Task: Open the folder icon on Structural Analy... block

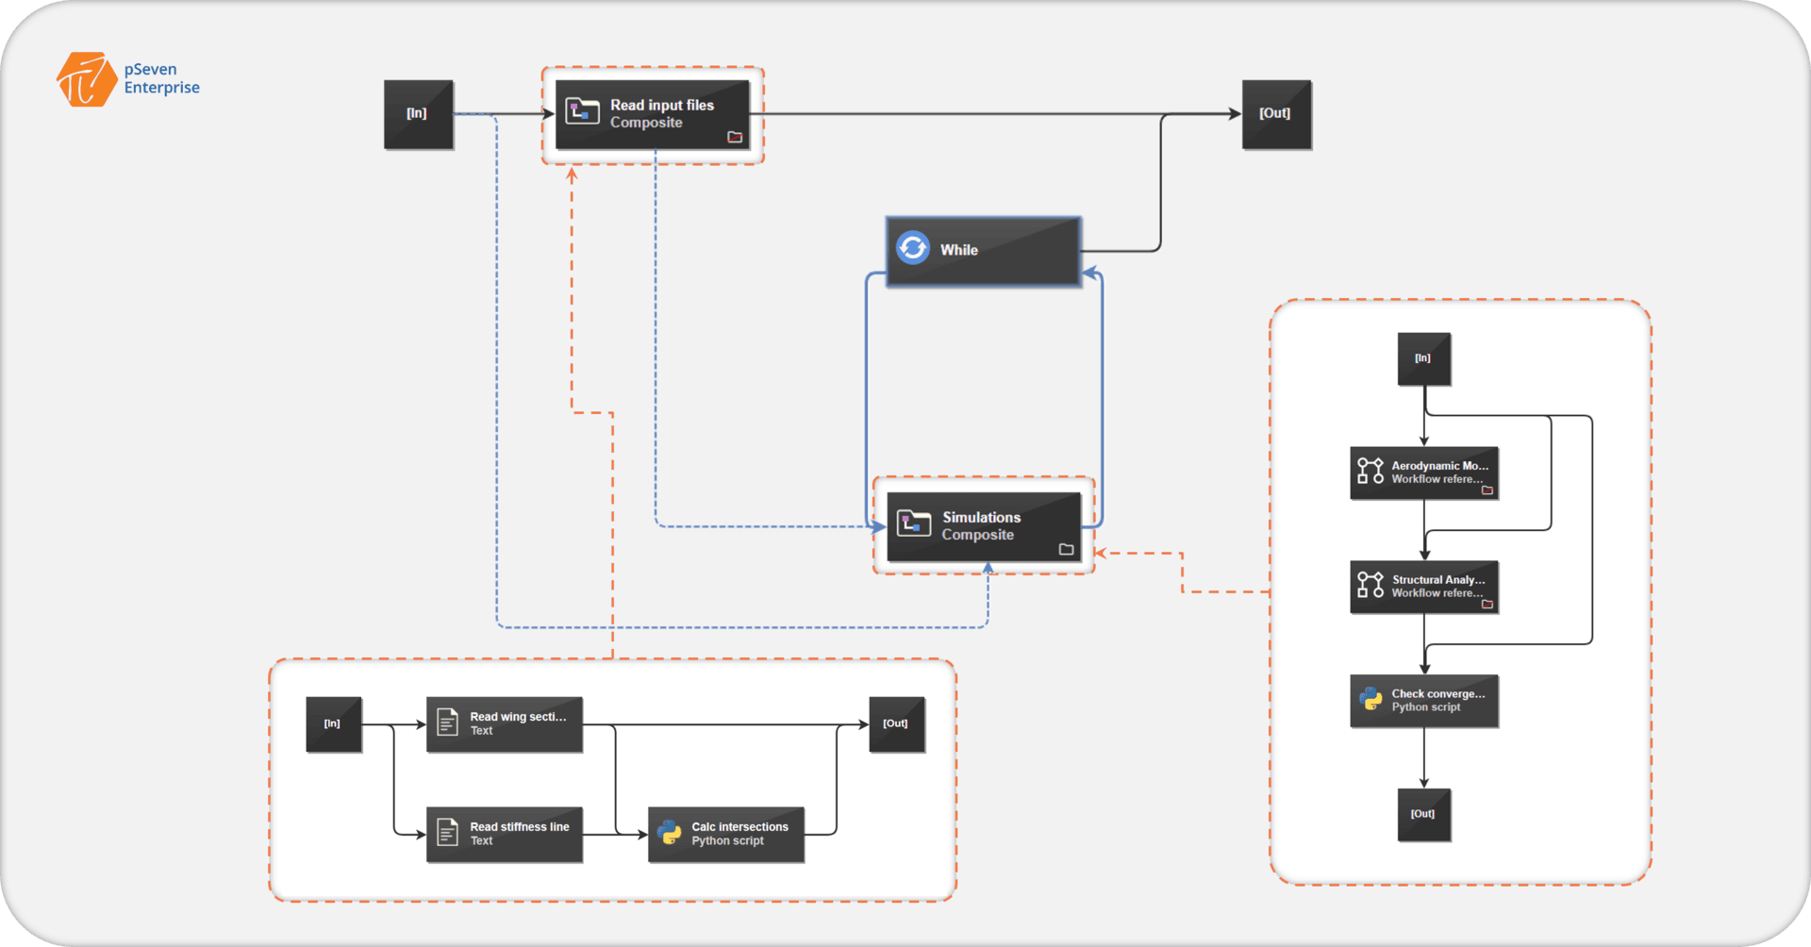Action: coord(1487,605)
